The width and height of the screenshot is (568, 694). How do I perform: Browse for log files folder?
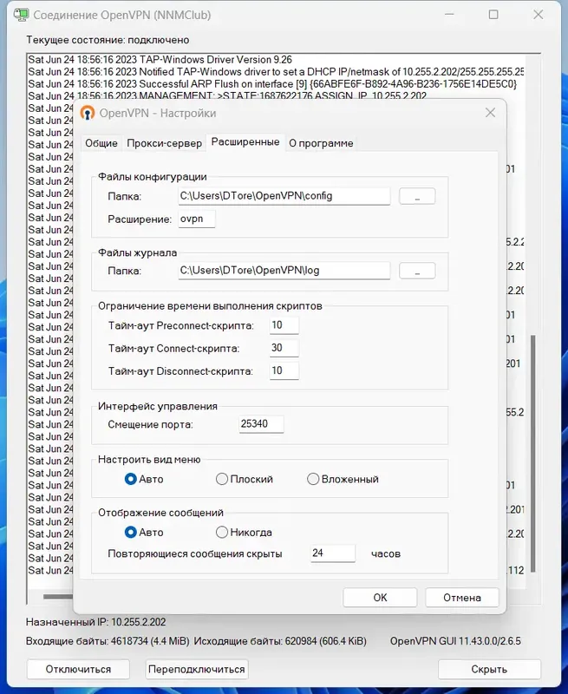[417, 271]
